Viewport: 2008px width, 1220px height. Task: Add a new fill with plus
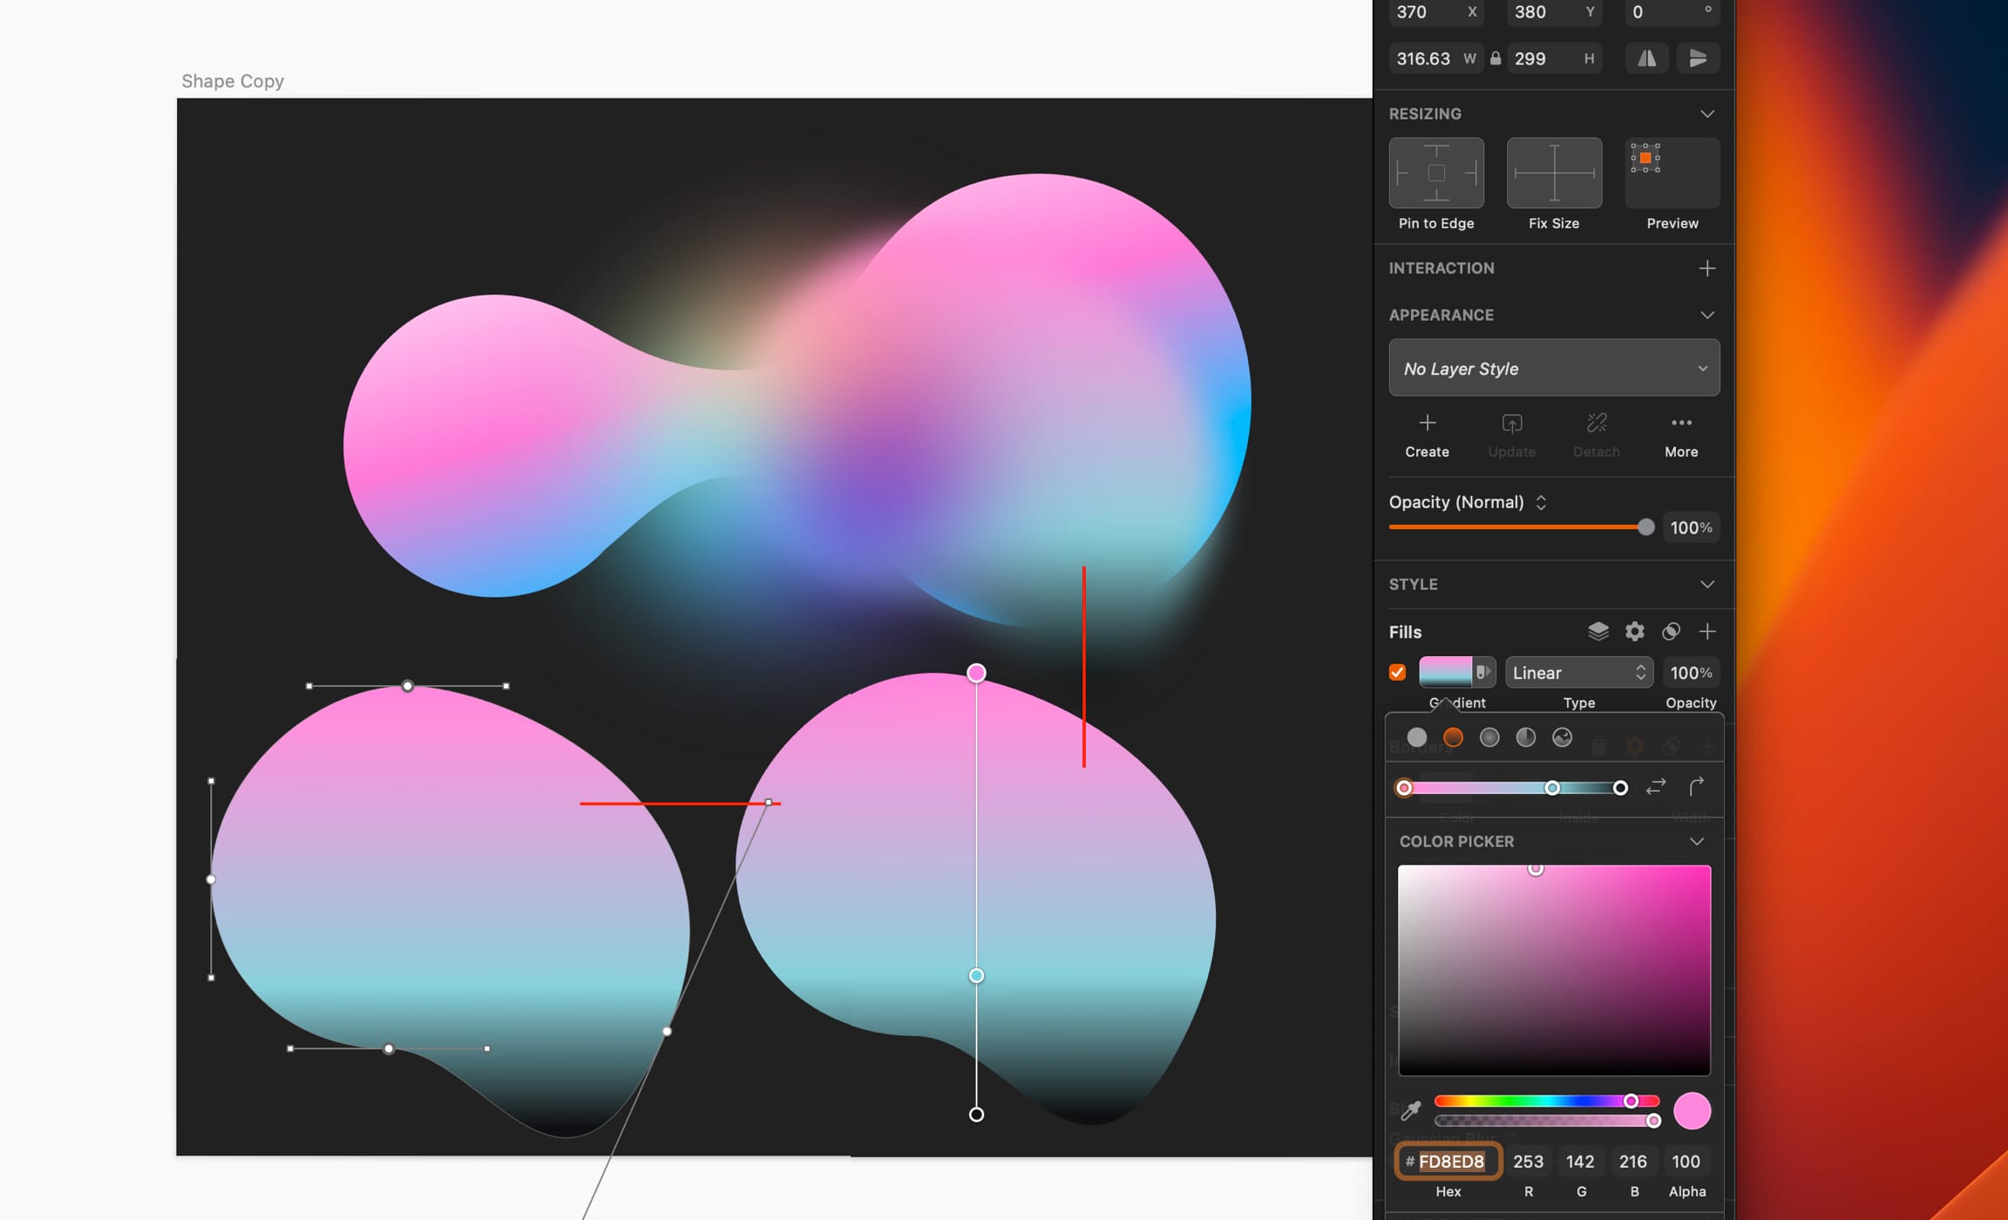[1707, 632]
